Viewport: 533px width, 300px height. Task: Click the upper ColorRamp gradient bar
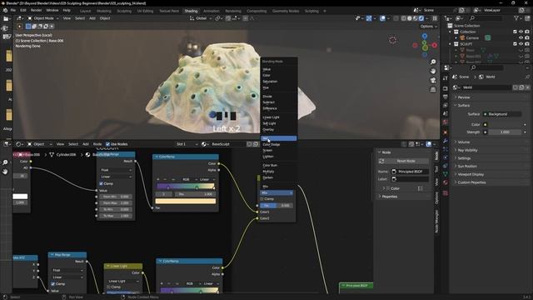(x=186, y=187)
